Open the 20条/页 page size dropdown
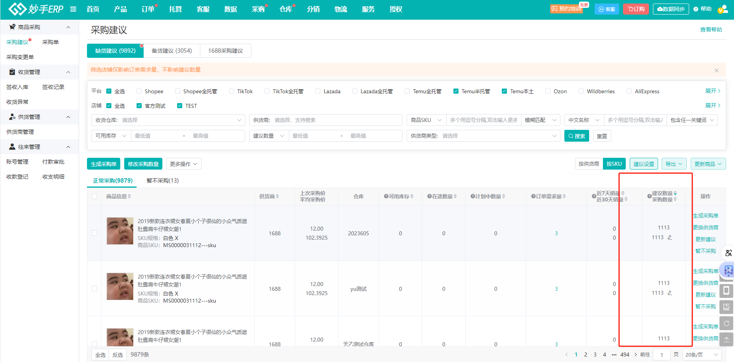 701,355
